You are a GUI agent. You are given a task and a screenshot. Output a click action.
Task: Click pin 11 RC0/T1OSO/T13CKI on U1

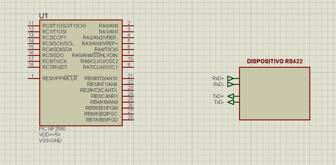tap(34, 26)
